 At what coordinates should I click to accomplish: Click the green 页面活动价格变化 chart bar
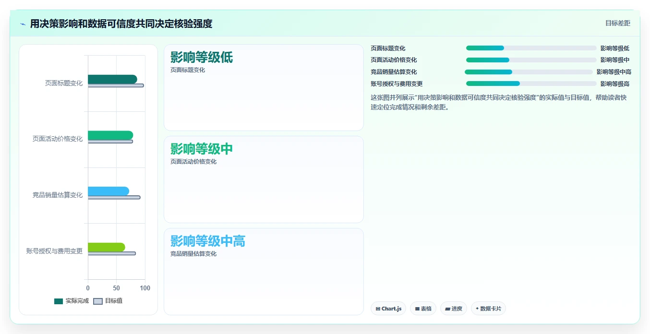110,135
